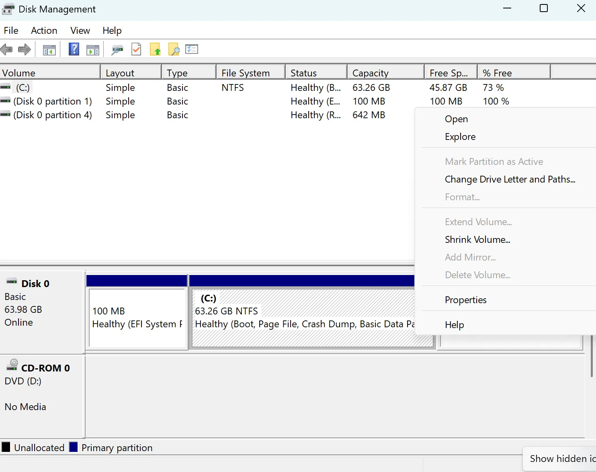Image resolution: width=596 pixels, height=472 pixels.
Task: Click the Back navigation arrow
Action: pyautogui.click(x=6, y=49)
